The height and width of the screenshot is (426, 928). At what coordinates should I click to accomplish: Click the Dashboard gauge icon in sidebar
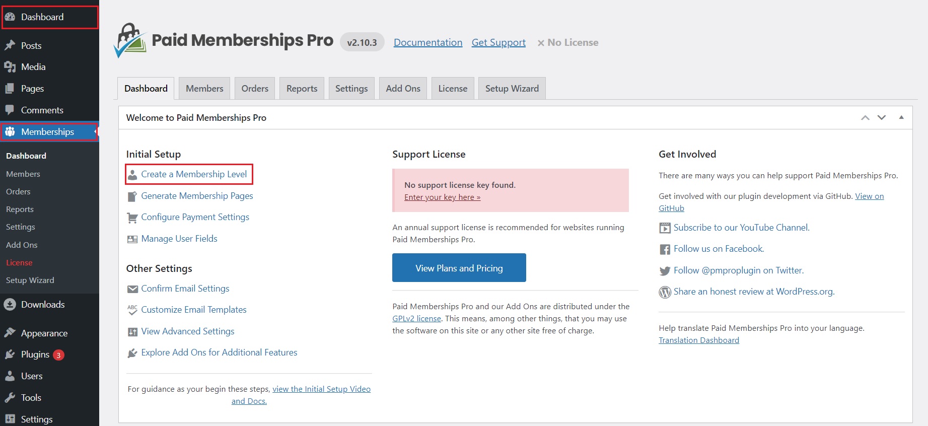pyautogui.click(x=10, y=17)
